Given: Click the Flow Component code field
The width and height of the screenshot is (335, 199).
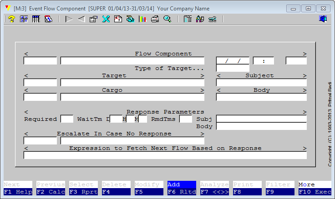Looking at the screenshot, I should coord(40,61).
